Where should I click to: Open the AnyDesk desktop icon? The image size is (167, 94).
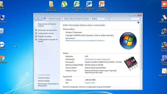[x=164, y=5]
